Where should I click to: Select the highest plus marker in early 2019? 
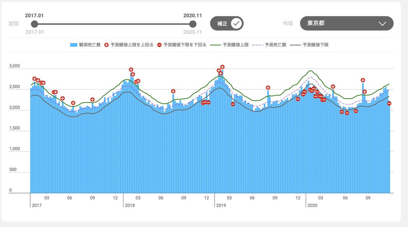point(222,67)
